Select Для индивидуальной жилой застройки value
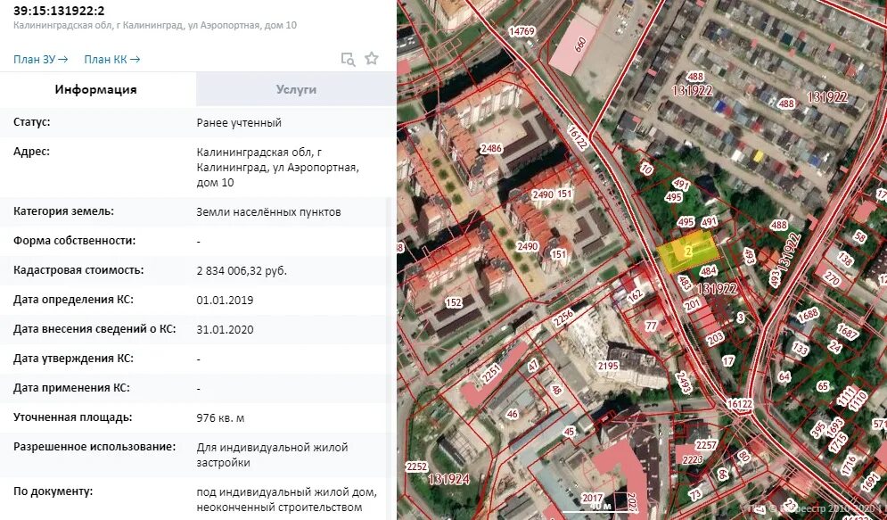This screenshot has height=520, width=887. (272, 455)
